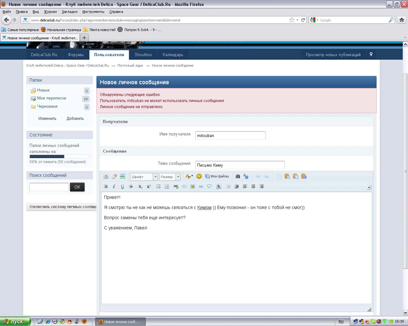This screenshot has width=408, height=326.
Task: Apply italic formatting in the editor
Action: point(114,186)
